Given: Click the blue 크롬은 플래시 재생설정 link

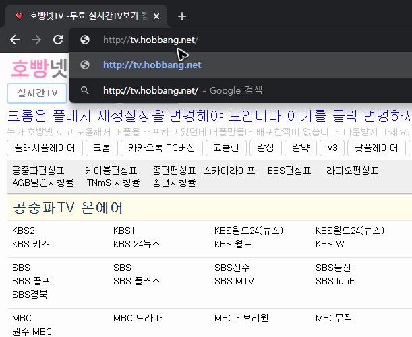Looking at the screenshot, I should [210, 116].
